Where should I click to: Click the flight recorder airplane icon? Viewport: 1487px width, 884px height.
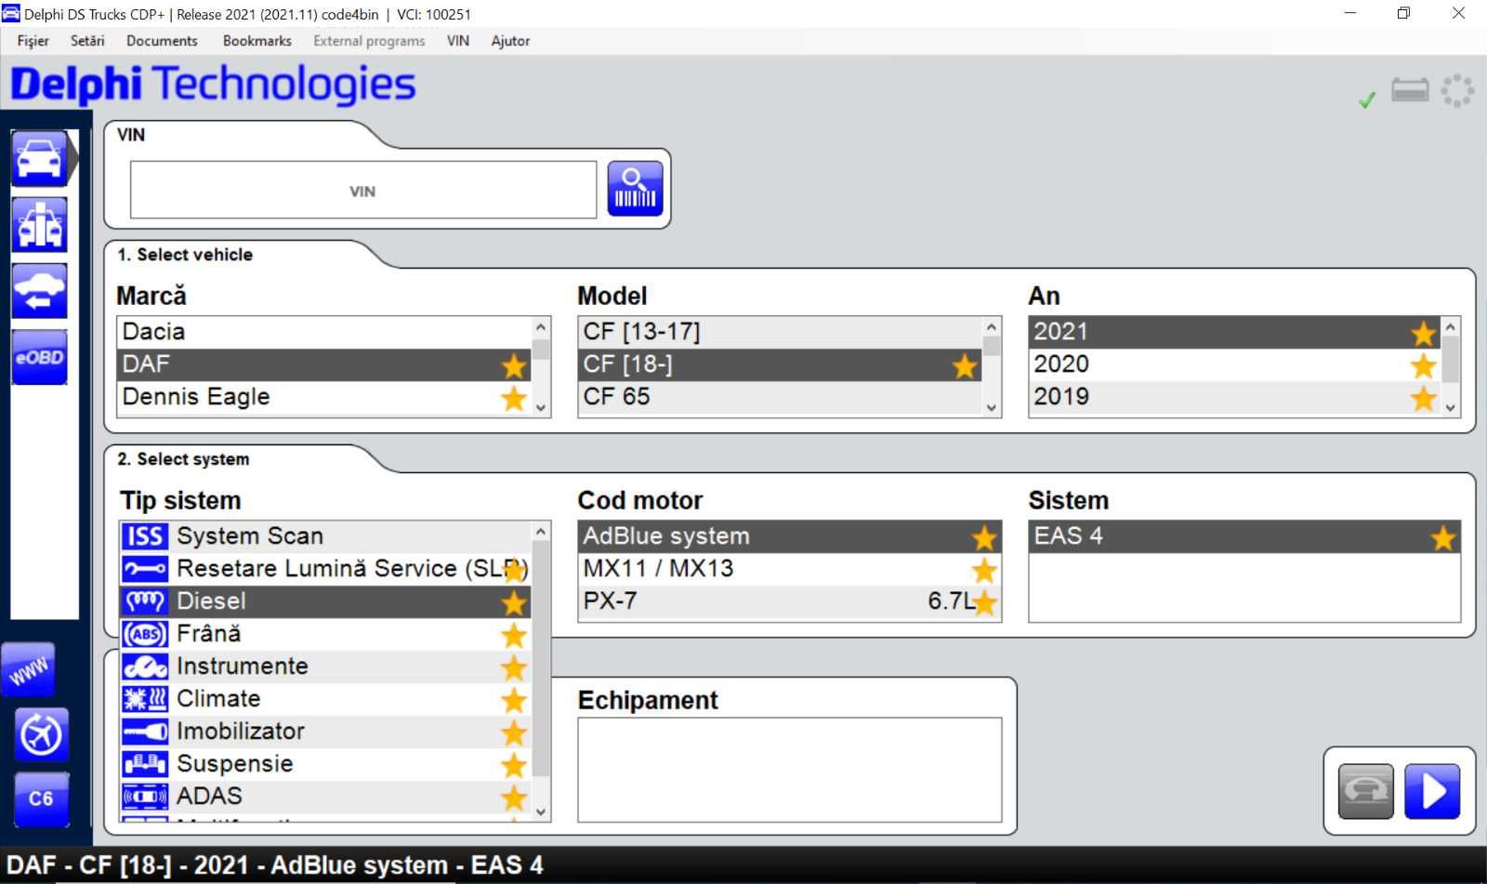point(41,735)
